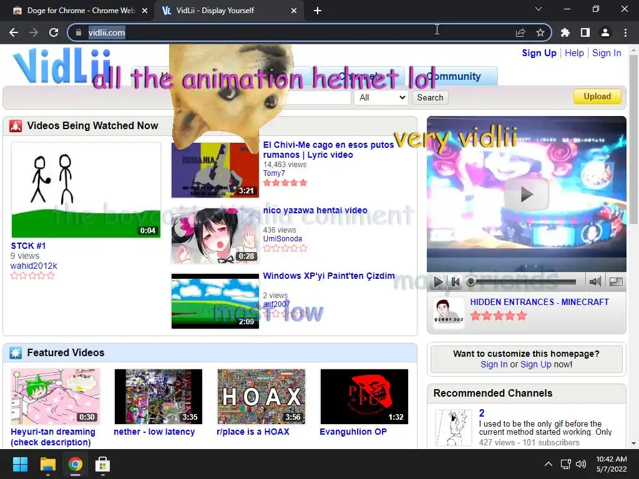
Task: Open the Chrome profile avatar menu
Action: coord(605,32)
